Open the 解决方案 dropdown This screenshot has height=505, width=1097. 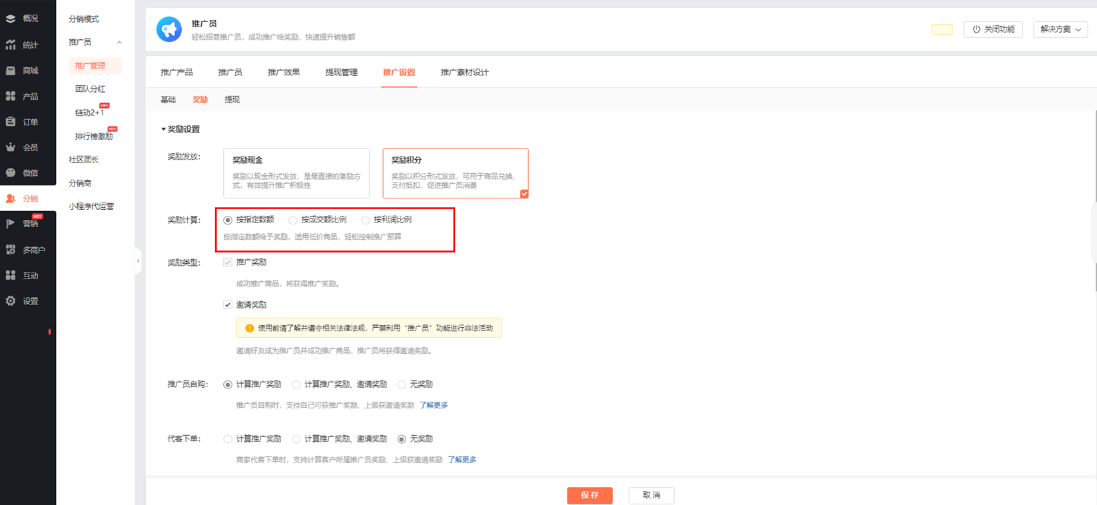click(x=1060, y=29)
